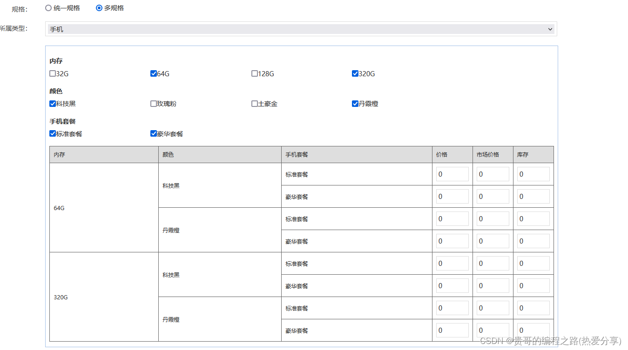Click 库存 input for 320G 科技黑 豪华套餐
The image size is (628, 350).
click(533, 286)
